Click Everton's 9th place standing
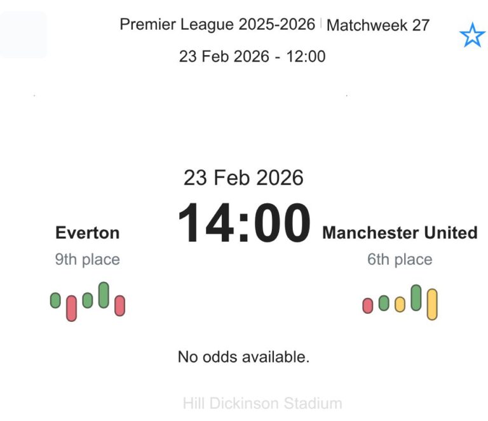The width and height of the screenshot is (488, 421). [x=87, y=259]
